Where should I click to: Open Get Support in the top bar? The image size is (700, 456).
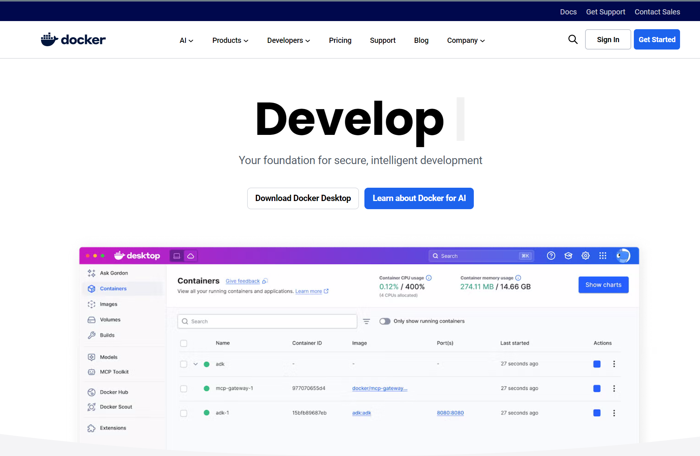[605, 12]
